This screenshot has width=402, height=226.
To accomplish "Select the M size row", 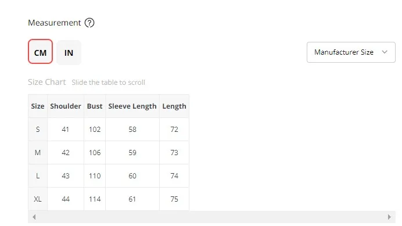I will click(109, 153).
